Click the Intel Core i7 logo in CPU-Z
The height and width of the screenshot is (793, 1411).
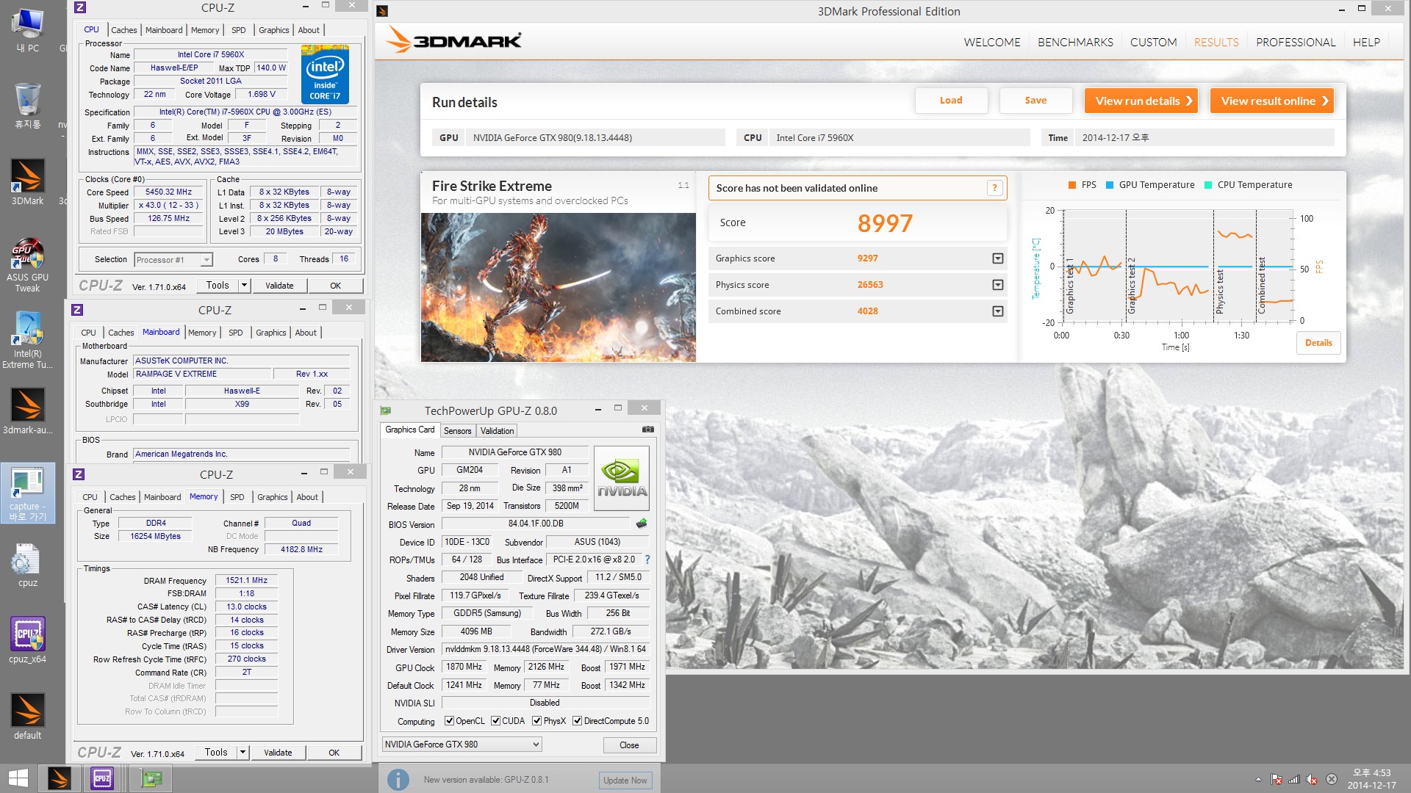click(x=325, y=74)
